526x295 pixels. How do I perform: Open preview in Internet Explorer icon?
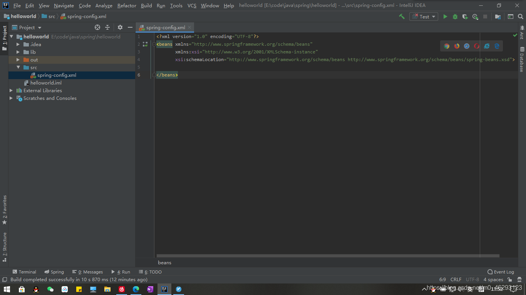[487, 46]
